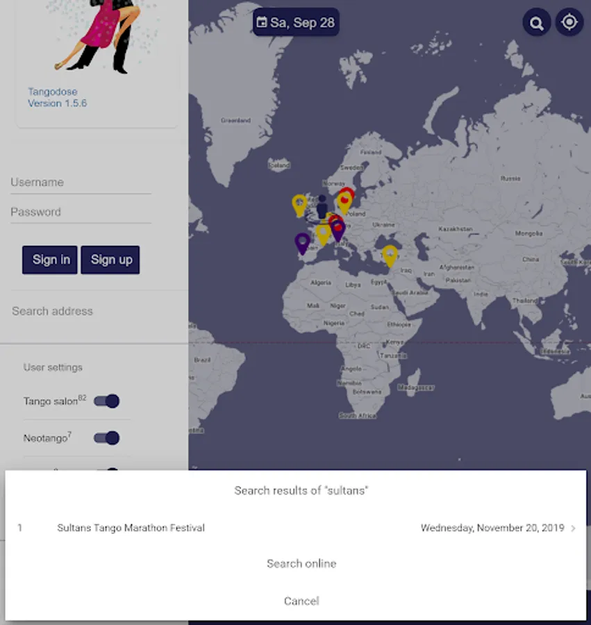Choose Search online in the dialog
591x625 pixels.
301,564
